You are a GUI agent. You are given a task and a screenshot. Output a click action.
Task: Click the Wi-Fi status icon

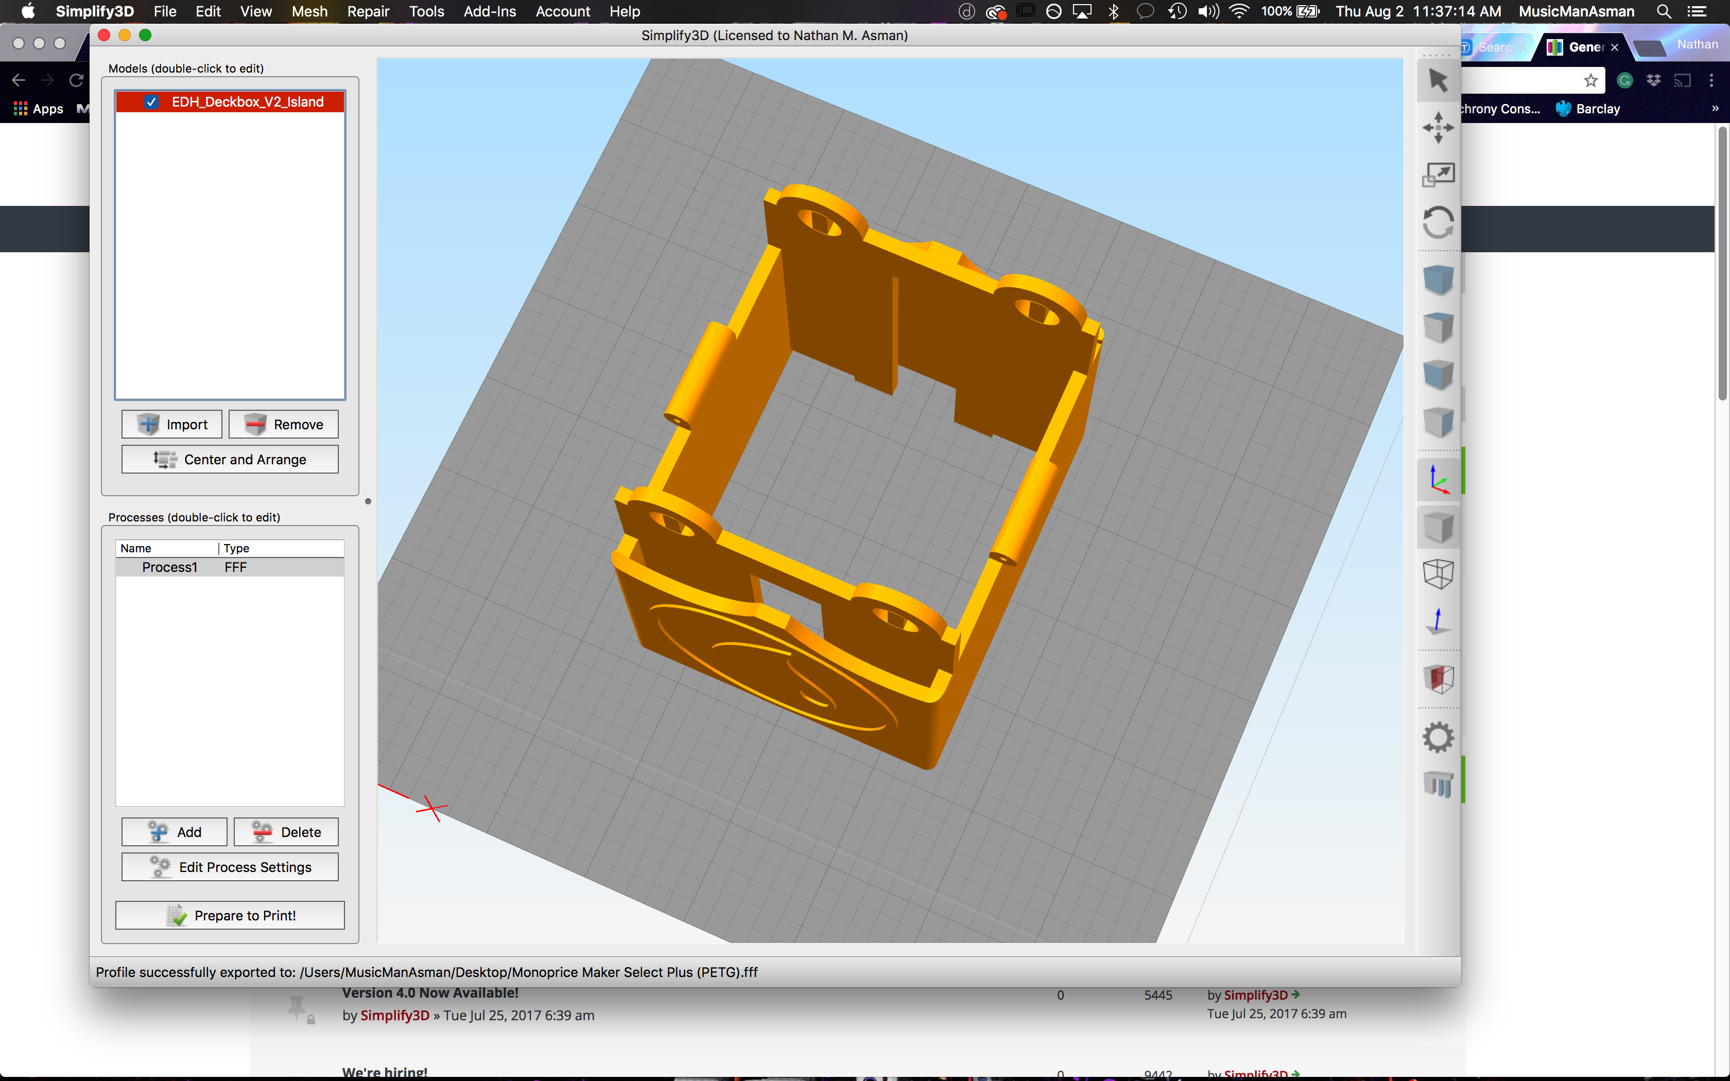1239,11
